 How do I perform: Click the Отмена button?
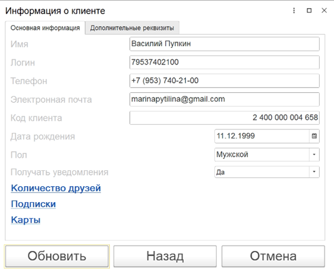point(273,256)
